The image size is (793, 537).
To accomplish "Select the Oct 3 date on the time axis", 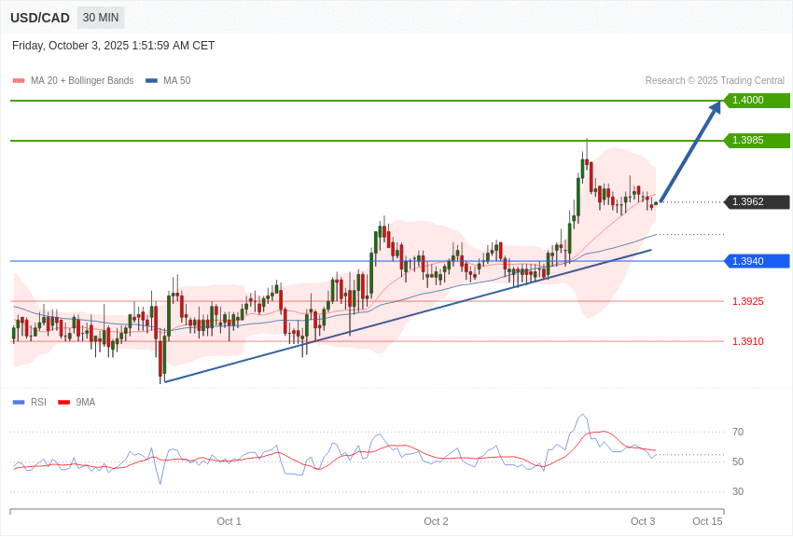I will pyautogui.click(x=643, y=521).
